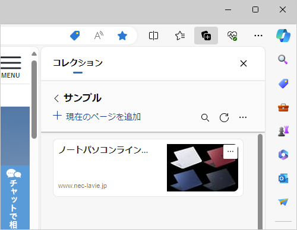Minimize the browser window

click(x=228, y=9)
